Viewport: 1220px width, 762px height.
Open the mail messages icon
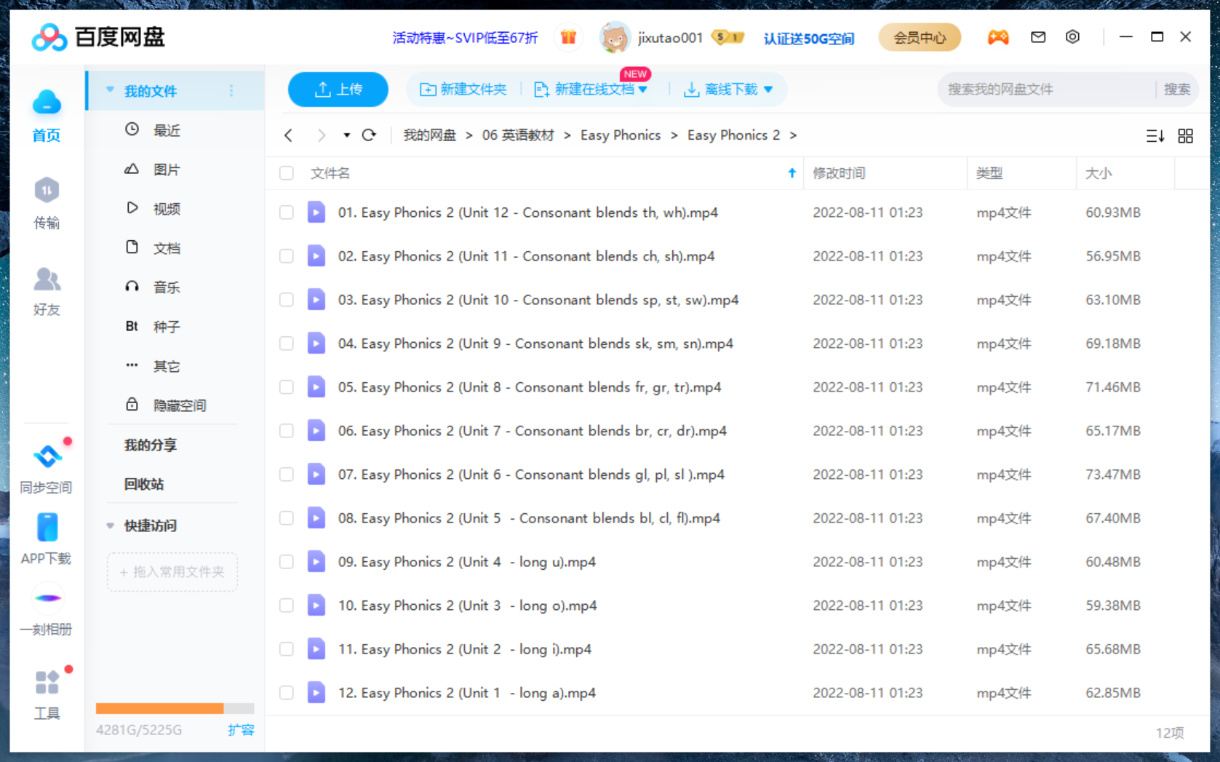click(1038, 37)
